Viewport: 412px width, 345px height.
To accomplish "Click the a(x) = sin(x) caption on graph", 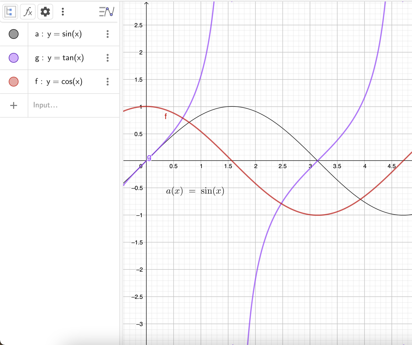I will 195,191.
